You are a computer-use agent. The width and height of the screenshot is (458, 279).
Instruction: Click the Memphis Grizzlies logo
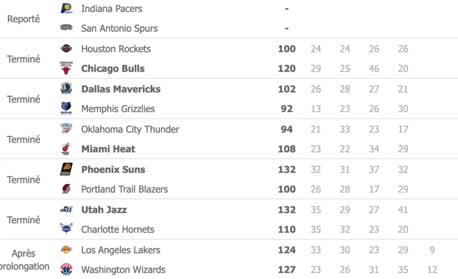(x=66, y=109)
